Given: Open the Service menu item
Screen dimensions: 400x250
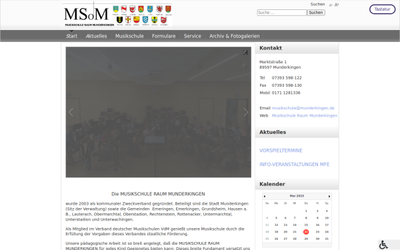Looking at the screenshot, I should point(193,36).
